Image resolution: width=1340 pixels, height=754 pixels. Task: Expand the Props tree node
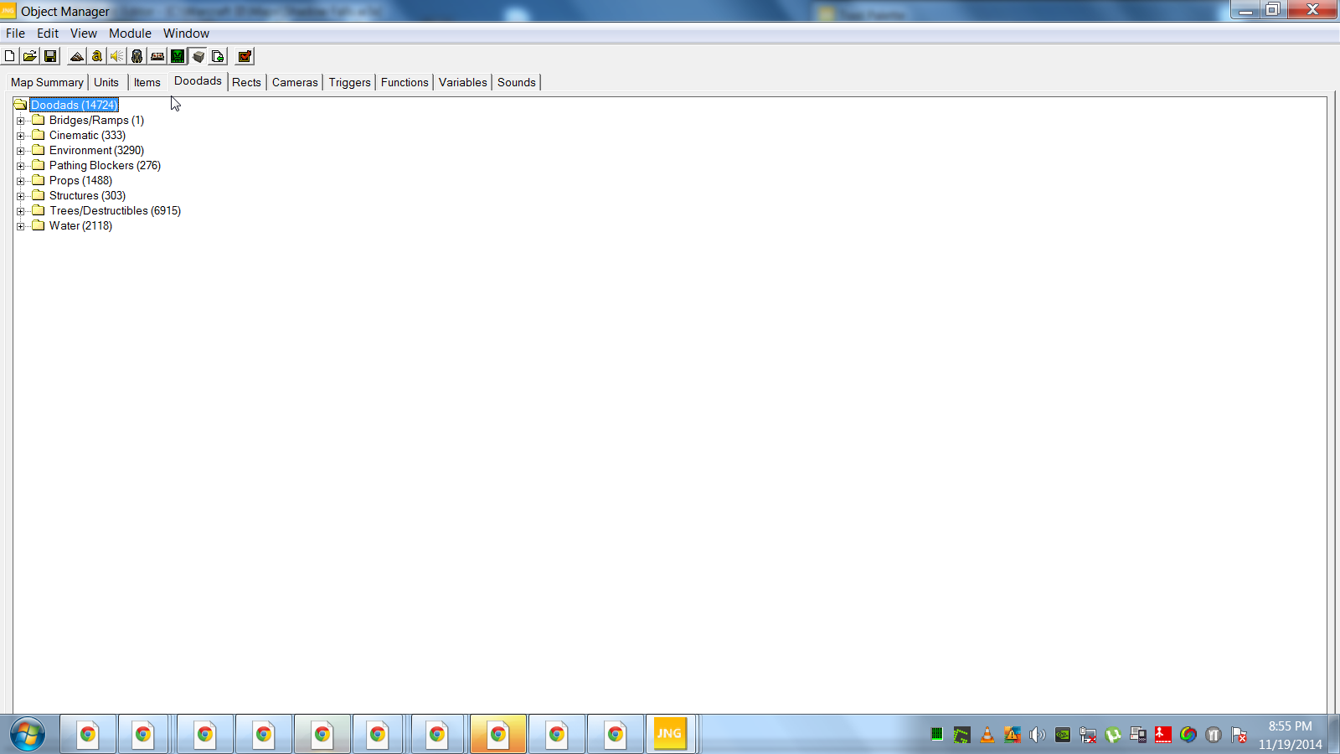tap(21, 181)
